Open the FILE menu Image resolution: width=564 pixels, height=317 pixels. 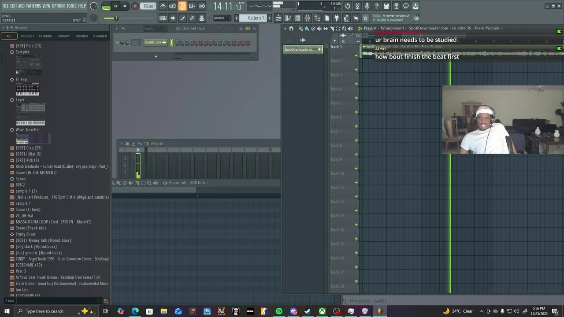[x=5, y=6]
